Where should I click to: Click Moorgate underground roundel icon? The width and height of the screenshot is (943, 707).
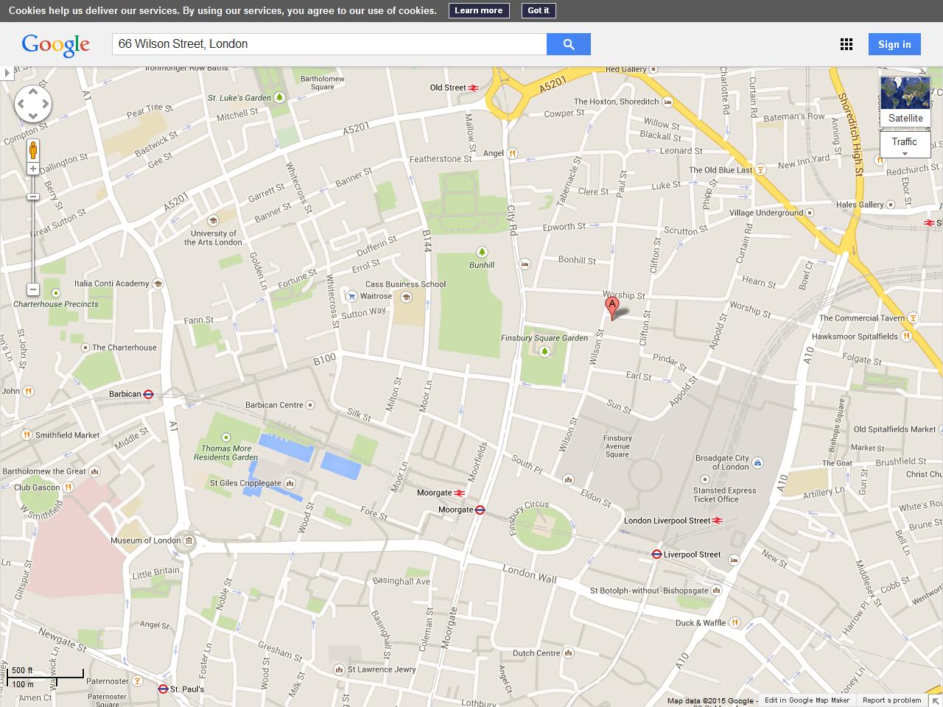[x=480, y=510]
